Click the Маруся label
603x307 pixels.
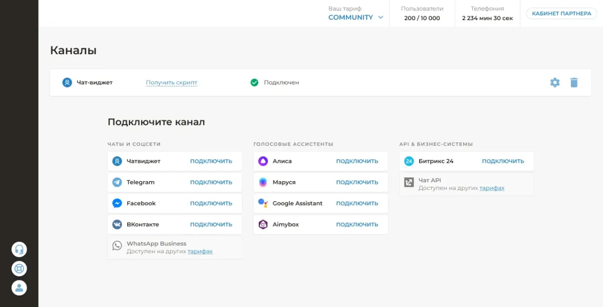click(x=284, y=182)
